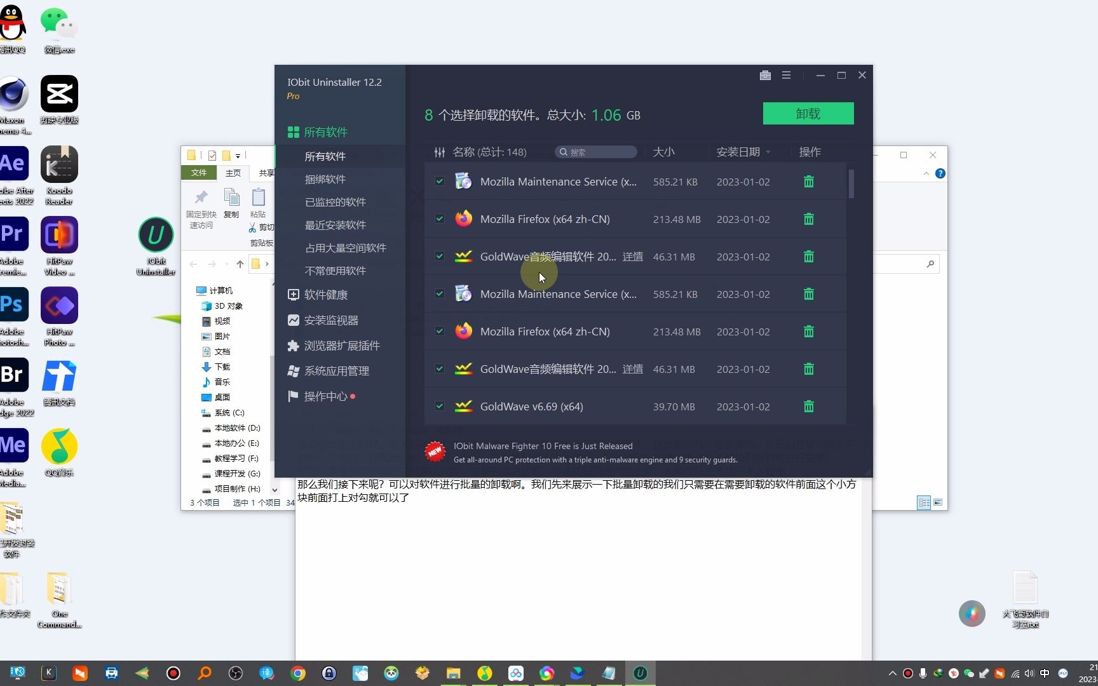Click the 中 input method indicator in tray
Screen dimensions: 1098x686
(x=1045, y=673)
